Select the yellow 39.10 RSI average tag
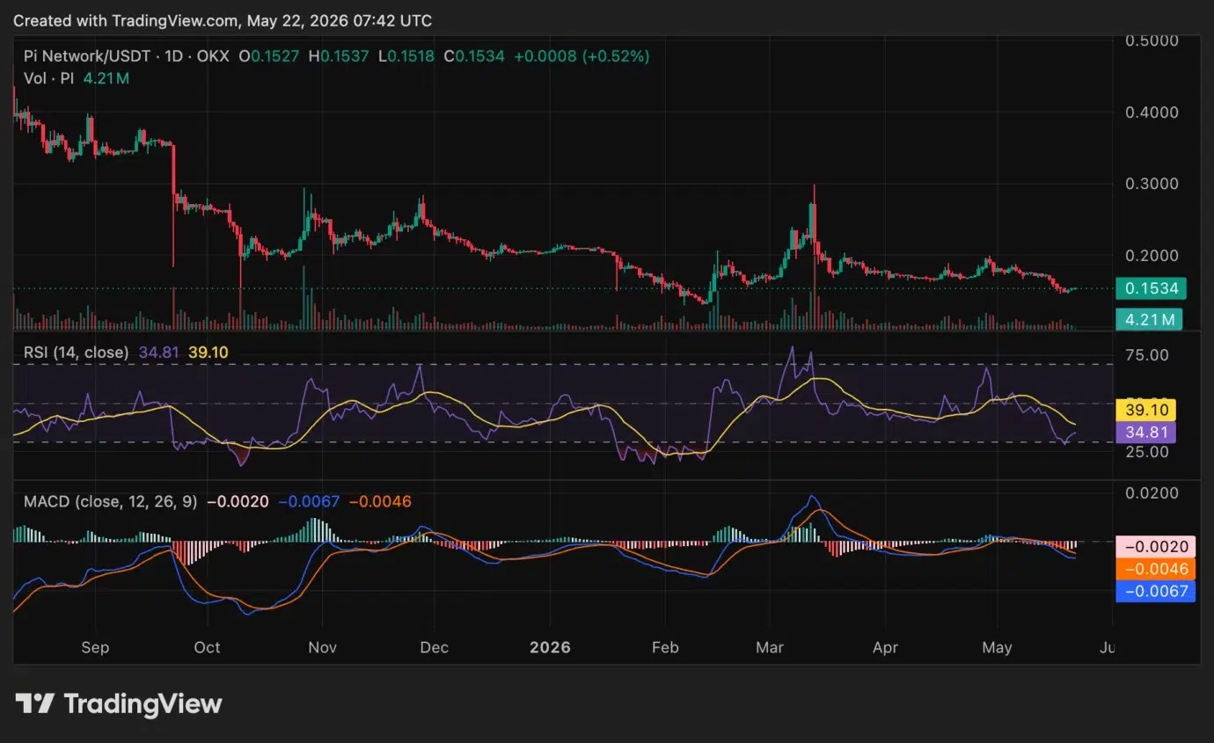 tap(1145, 410)
